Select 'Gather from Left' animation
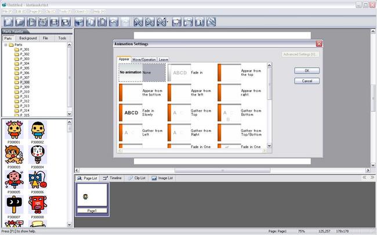377x235 pixels. pos(142,133)
